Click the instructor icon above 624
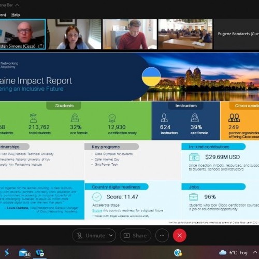 tap(164, 118)
